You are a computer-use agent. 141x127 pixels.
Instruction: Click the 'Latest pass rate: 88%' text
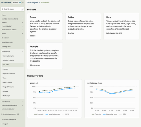tap(114, 33)
